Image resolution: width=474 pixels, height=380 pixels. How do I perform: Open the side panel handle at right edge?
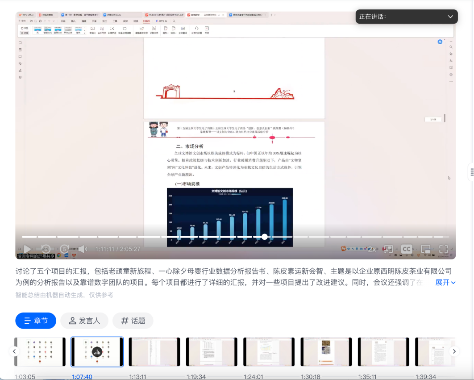[x=470, y=172]
